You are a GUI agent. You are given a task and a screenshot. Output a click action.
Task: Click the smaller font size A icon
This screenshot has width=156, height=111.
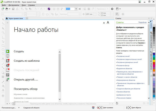(x=104, y=23)
